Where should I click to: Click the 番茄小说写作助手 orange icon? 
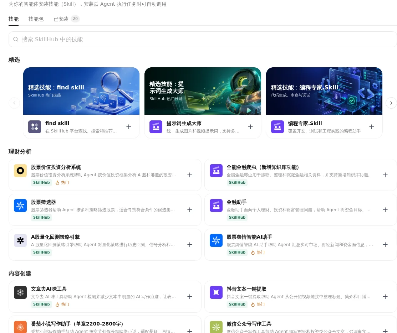[x=20, y=327]
